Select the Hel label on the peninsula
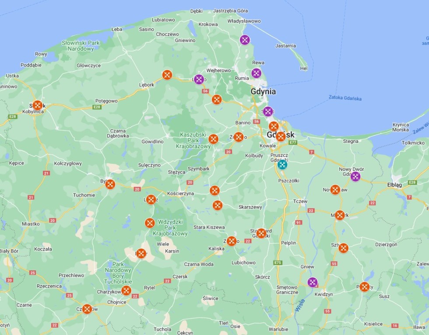This screenshot has height=335, width=429. (x=304, y=68)
